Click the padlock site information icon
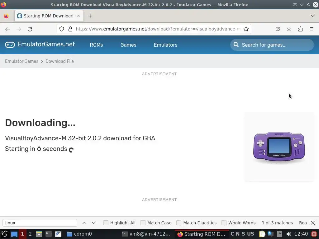This screenshot has height=239, width=319. click(70, 29)
